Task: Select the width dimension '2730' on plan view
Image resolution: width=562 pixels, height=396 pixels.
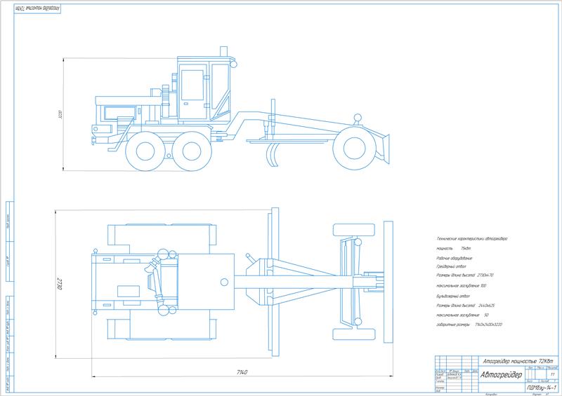Action: tap(60, 283)
